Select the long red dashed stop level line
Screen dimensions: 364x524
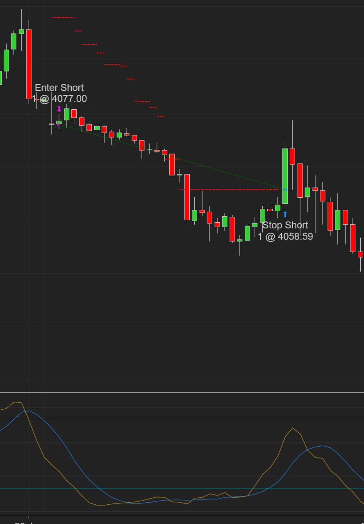pyautogui.click(x=230, y=190)
